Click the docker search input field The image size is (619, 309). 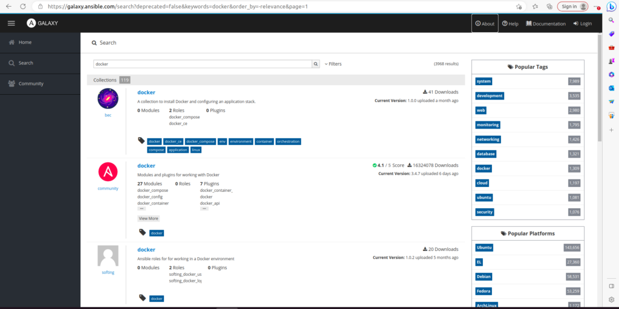[203, 63]
